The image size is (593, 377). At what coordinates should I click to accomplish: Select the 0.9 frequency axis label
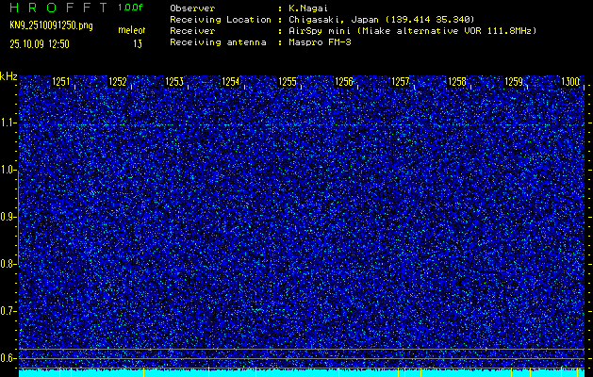[x=8, y=217]
